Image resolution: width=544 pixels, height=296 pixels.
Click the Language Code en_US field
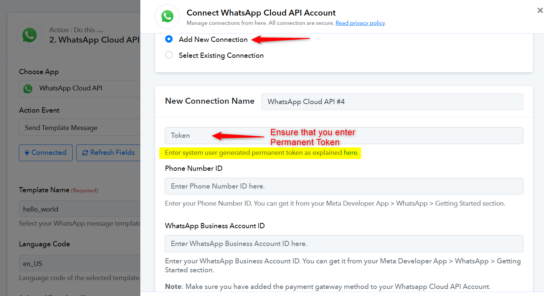tap(80, 264)
